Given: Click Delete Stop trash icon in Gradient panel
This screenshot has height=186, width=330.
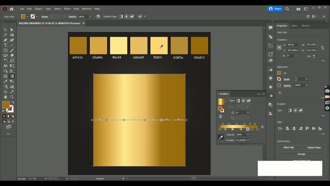Looking at the screenshot, I should click(x=262, y=127).
